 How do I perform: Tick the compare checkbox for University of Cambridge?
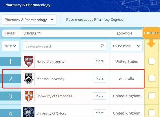[x=152, y=96]
